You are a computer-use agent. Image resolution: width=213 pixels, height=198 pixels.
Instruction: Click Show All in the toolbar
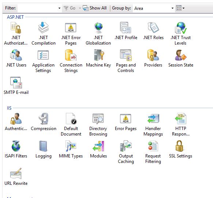(95, 8)
